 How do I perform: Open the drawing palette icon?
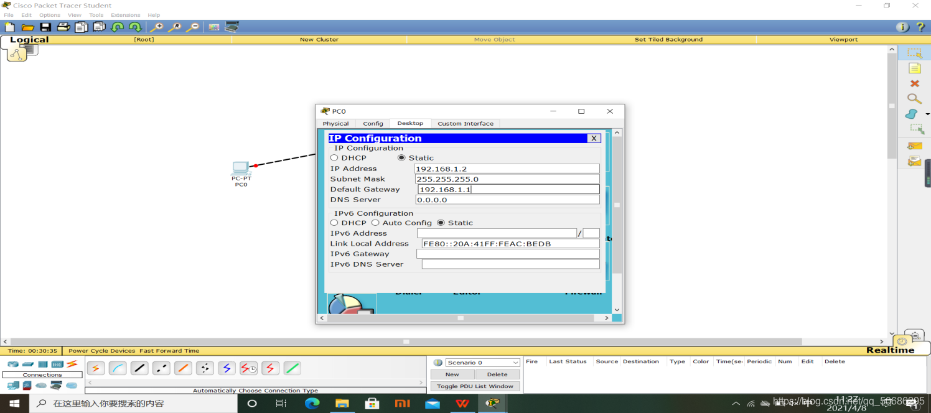point(214,27)
